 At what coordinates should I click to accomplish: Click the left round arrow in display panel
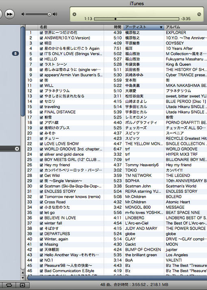(x=74, y=14)
